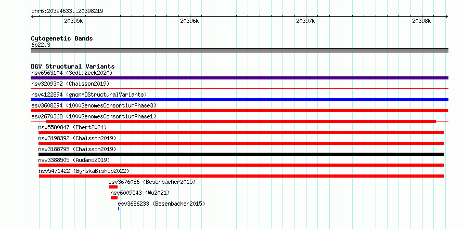Viewport: 463px width, 229px height.
Task: Click the 20395k ruler label
Action: click(73, 21)
